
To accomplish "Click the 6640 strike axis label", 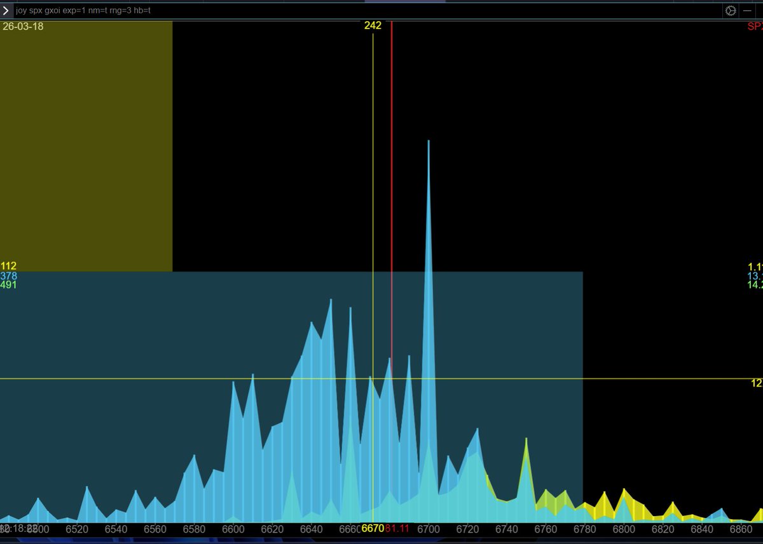I will (311, 529).
